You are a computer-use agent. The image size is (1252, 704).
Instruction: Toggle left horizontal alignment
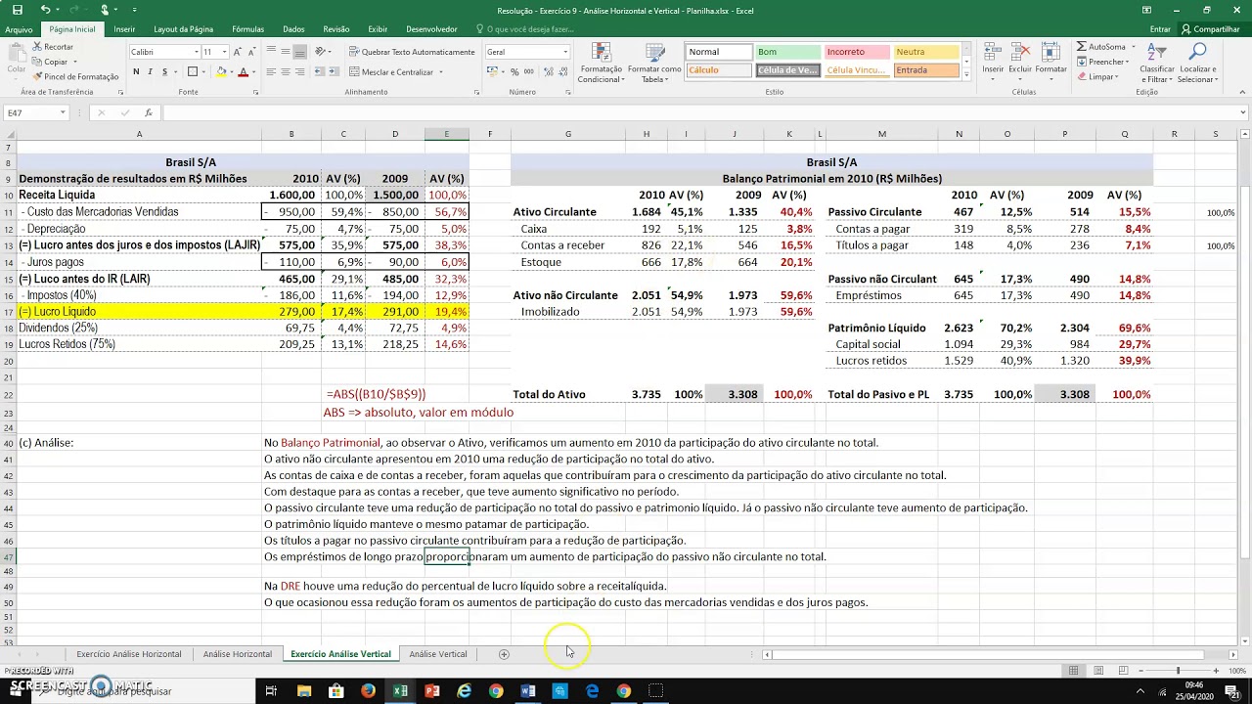tap(270, 71)
